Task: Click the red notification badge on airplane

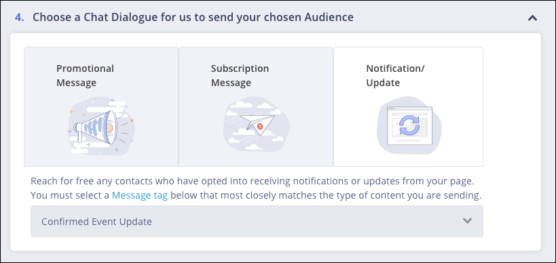Action: pyautogui.click(x=260, y=125)
